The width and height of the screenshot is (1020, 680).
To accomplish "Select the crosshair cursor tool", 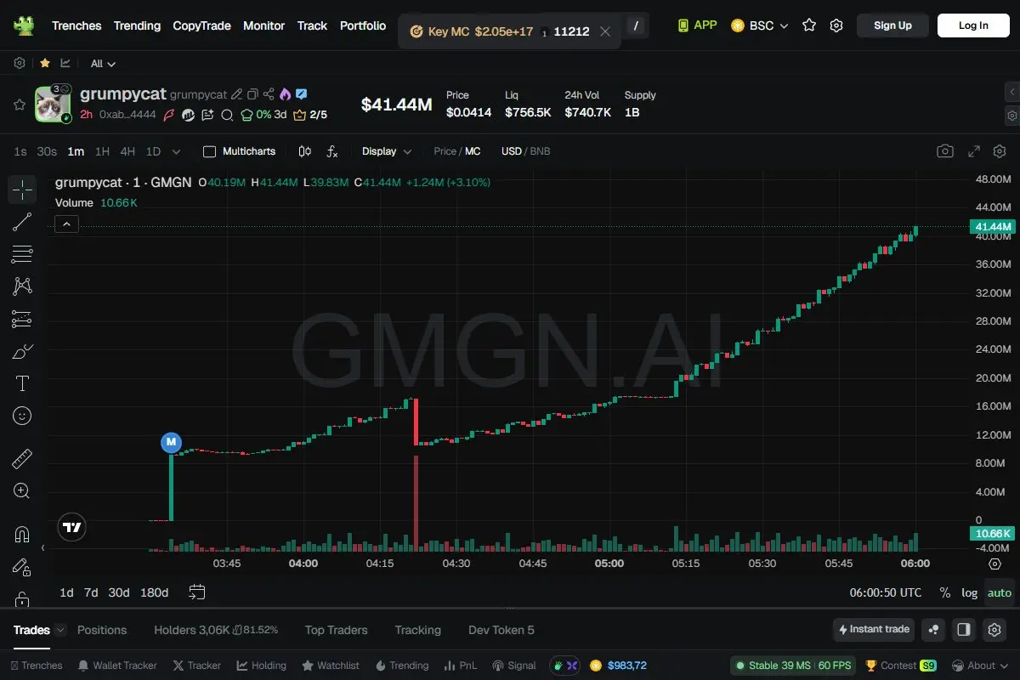I will pyautogui.click(x=22, y=190).
